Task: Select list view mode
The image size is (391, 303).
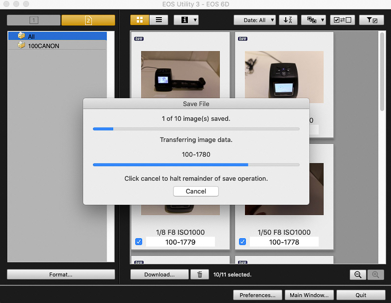Action: (159, 20)
